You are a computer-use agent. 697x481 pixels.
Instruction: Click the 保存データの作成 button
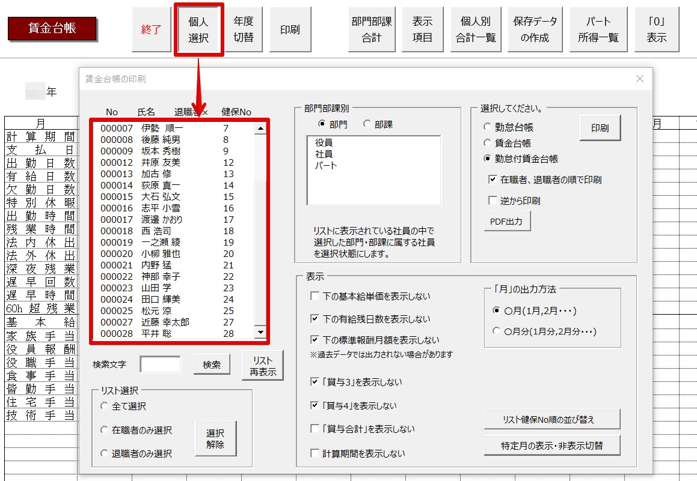coord(535,29)
